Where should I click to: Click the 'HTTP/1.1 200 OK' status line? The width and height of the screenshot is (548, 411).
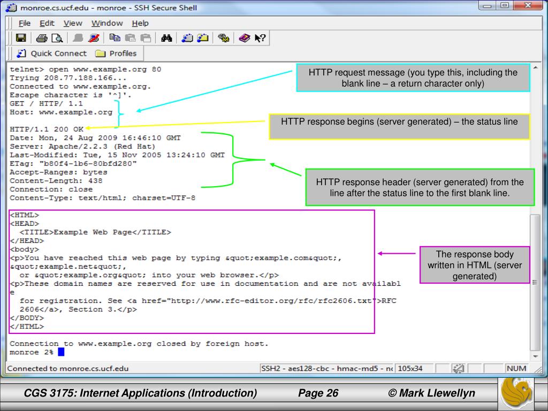[x=47, y=130]
